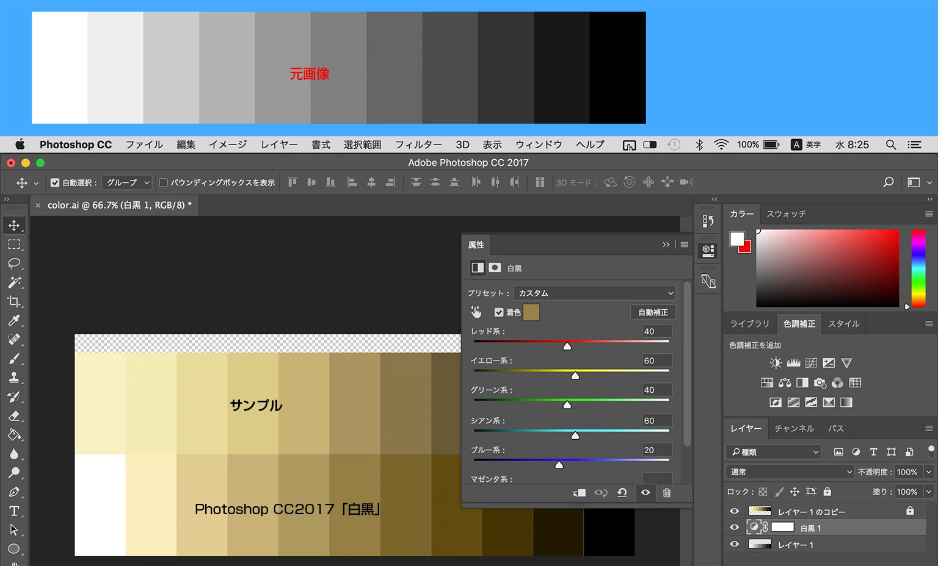Click the tint color swatch beside 着色
Viewport: 938px width, 566px height.
[x=531, y=312]
